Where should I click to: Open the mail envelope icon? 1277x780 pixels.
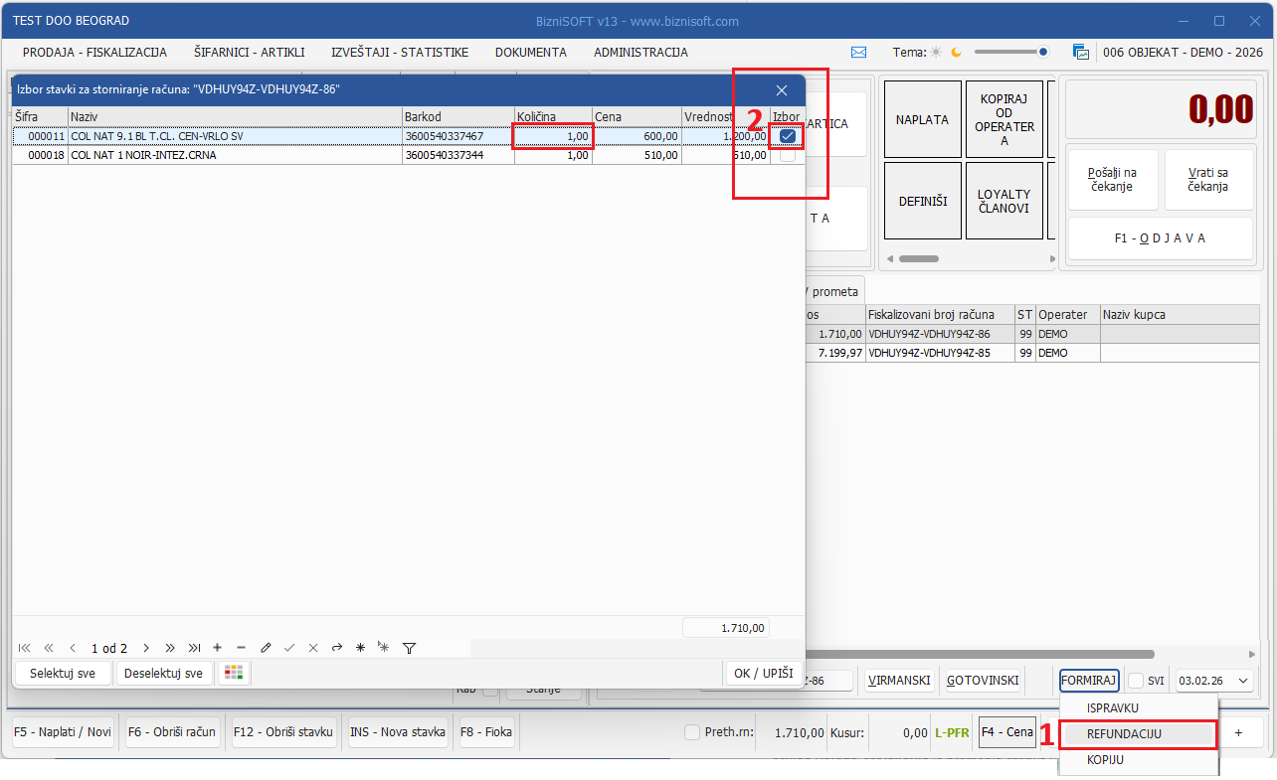tap(859, 53)
